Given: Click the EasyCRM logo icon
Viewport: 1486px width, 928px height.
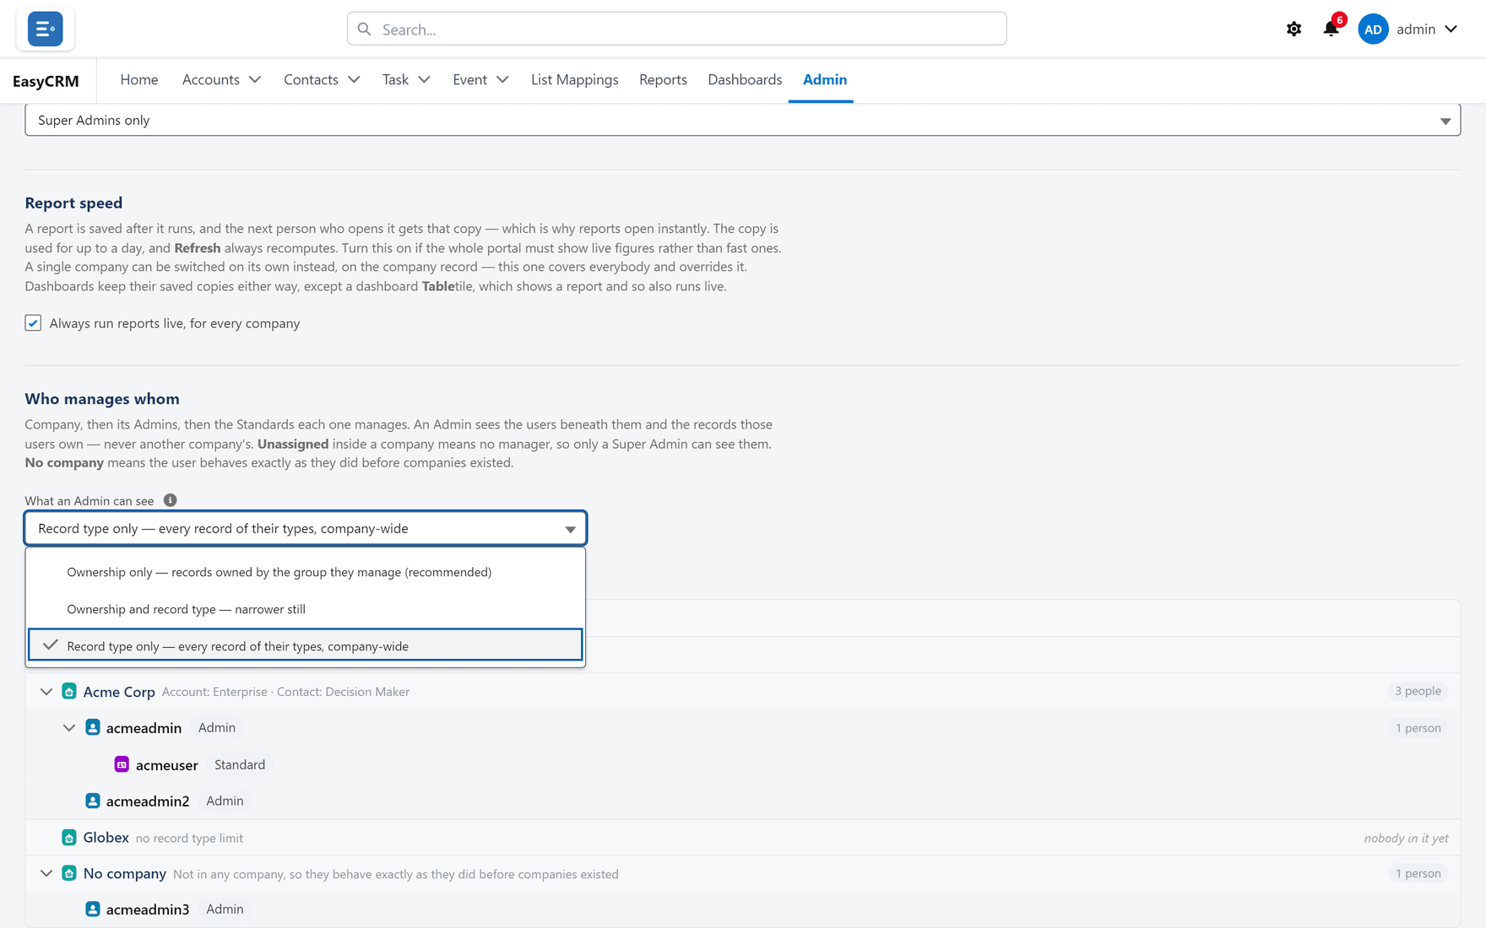Looking at the screenshot, I should [x=45, y=29].
